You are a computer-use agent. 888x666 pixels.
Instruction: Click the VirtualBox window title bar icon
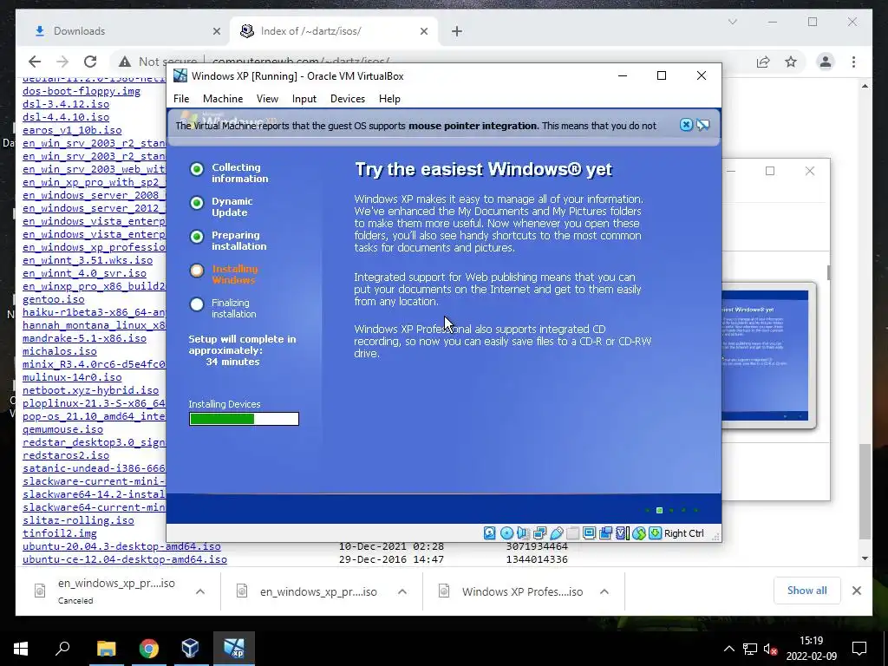point(180,76)
